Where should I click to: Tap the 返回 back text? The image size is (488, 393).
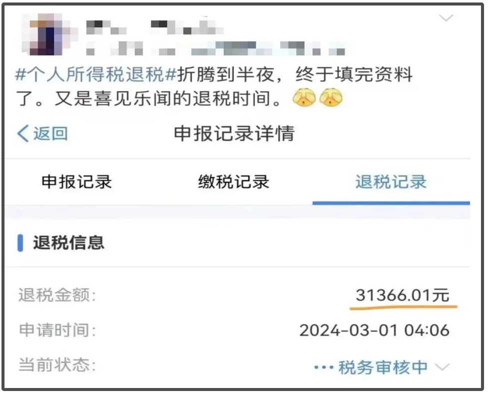coord(50,133)
